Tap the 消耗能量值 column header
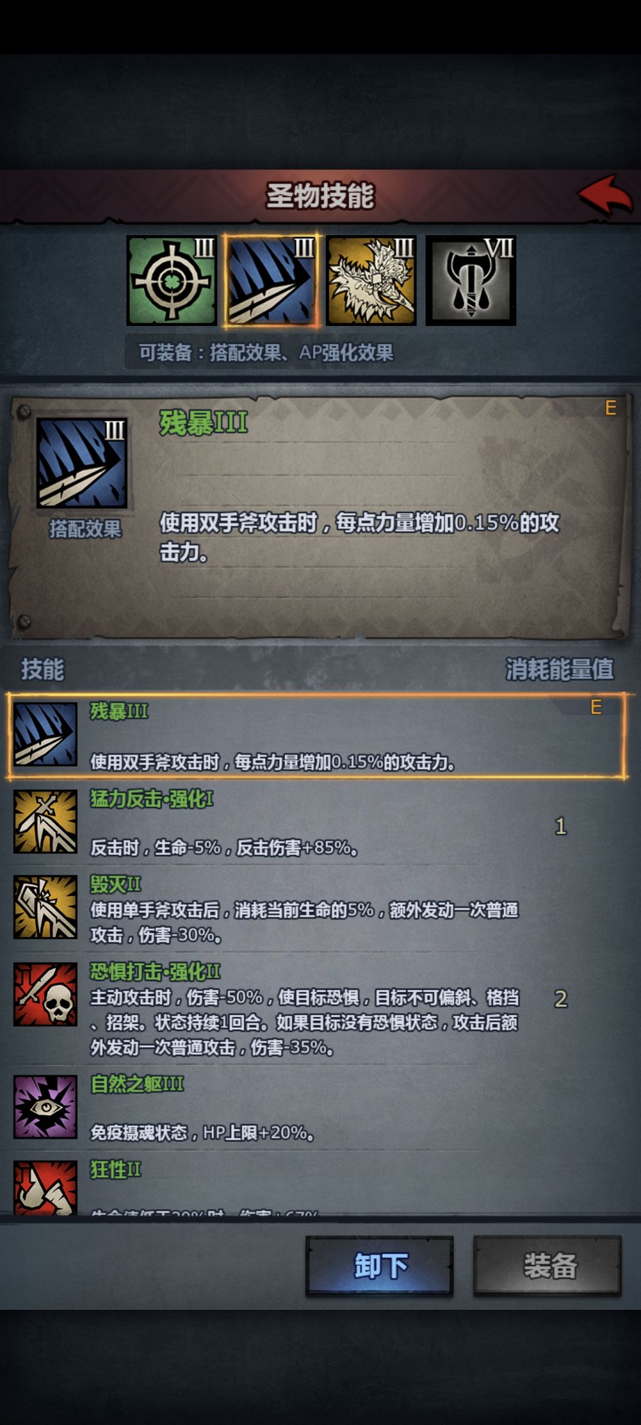Image resolution: width=641 pixels, height=1425 pixels. tap(559, 669)
